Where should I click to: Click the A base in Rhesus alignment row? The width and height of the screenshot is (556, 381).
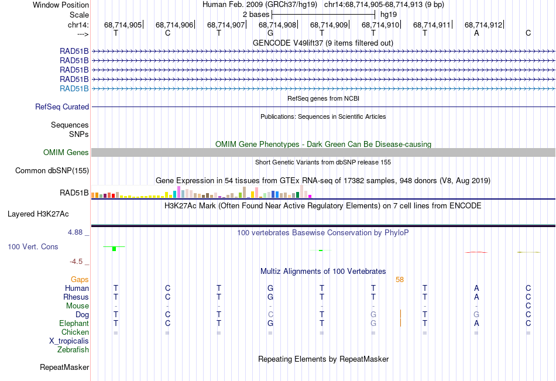pyautogui.click(x=476, y=297)
